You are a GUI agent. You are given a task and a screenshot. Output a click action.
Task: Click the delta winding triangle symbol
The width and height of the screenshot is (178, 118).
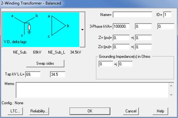[x=59, y=26]
